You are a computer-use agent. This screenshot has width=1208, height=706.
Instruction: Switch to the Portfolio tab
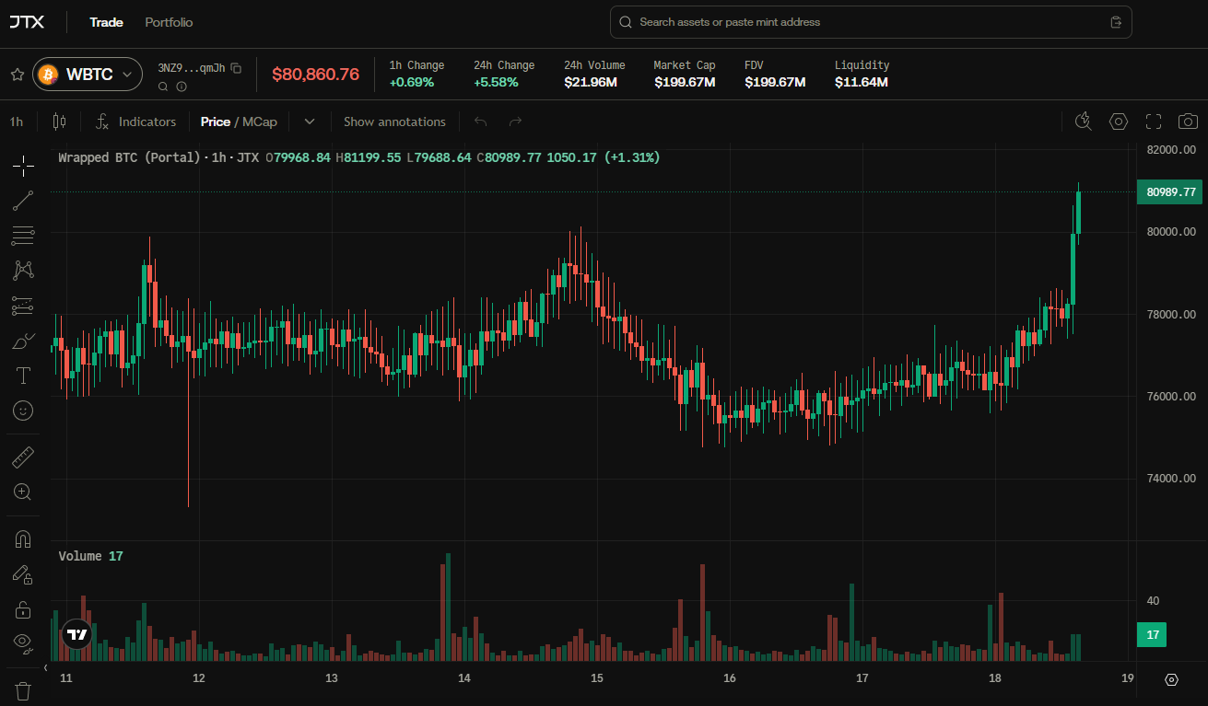[169, 22]
